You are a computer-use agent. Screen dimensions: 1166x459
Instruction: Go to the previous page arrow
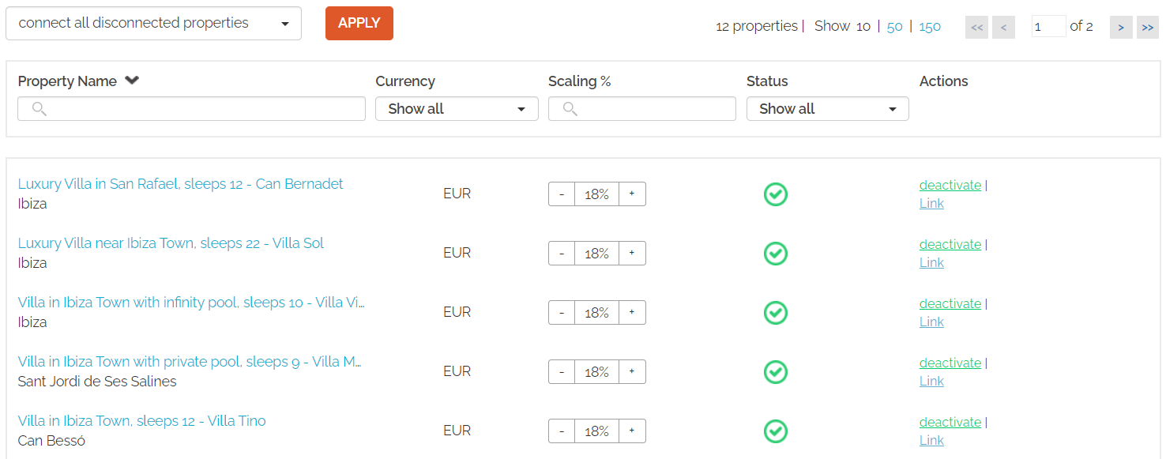tap(1003, 27)
